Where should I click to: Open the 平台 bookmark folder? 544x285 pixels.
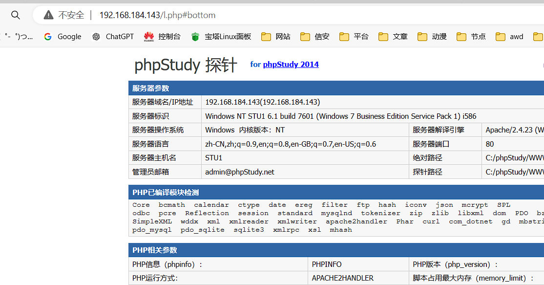[354, 37]
